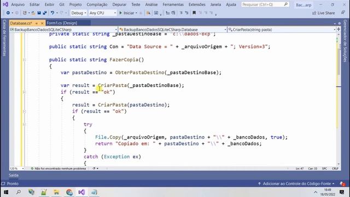This screenshot has height=197, width=350.
Task: Open the Caixa de Ferramentas side panel
Action: coord(4,38)
